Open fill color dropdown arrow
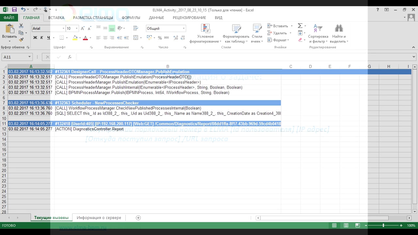Viewport: 418px width, 235px height. pyautogui.click(x=80, y=38)
